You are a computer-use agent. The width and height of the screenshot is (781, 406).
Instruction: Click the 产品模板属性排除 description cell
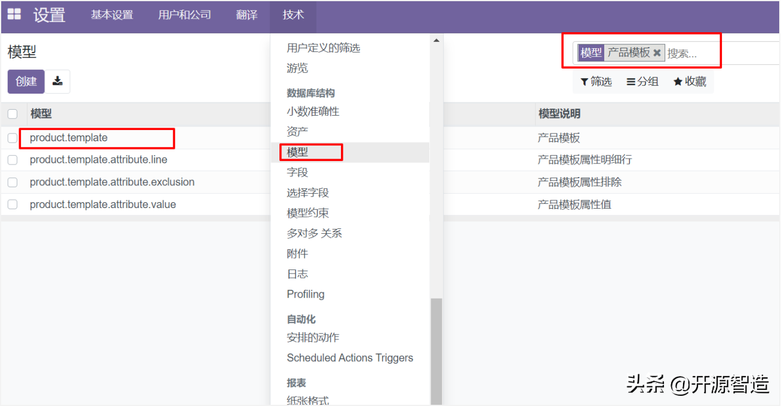tap(580, 182)
